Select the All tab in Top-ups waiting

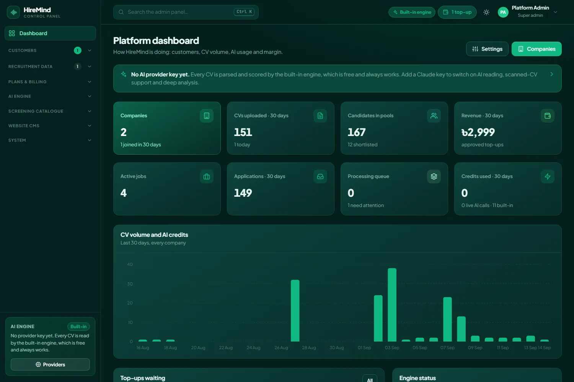point(370,379)
